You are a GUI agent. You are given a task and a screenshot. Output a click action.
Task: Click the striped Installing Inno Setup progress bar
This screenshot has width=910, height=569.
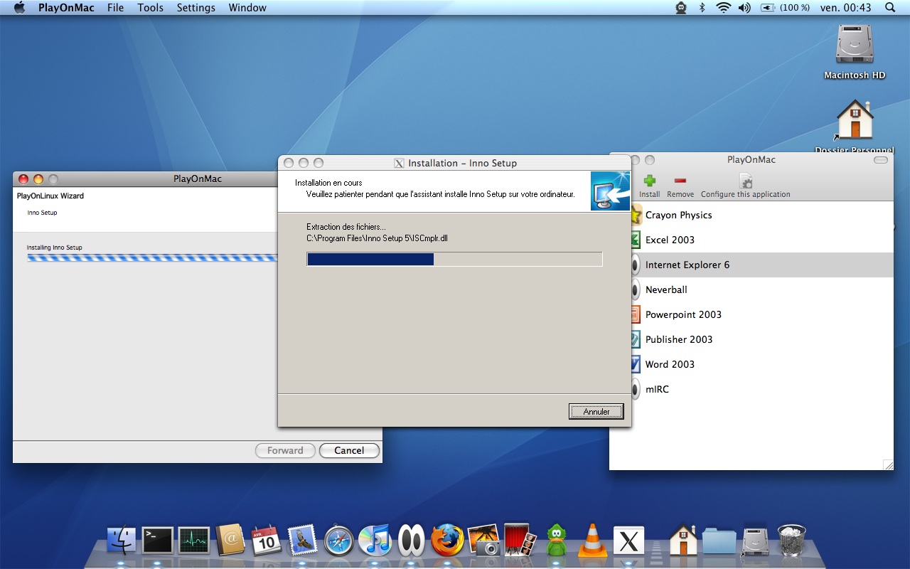click(x=152, y=257)
